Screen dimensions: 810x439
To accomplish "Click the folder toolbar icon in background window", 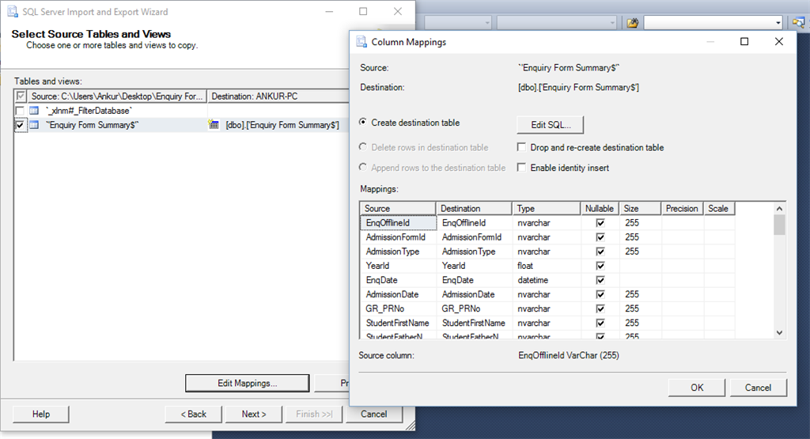I will point(632,23).
